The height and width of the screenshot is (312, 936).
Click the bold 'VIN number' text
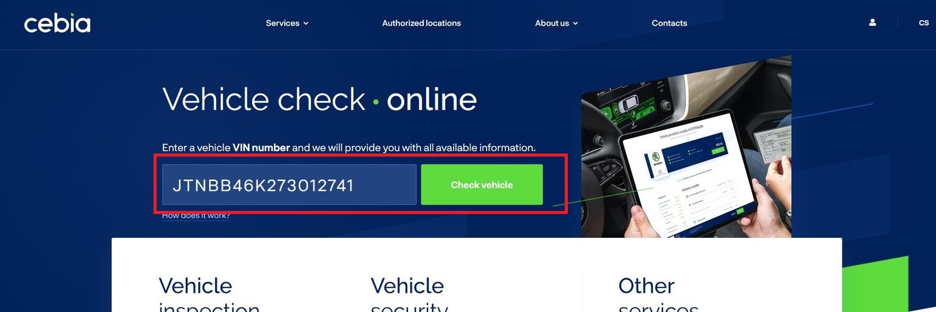[261, 148]
